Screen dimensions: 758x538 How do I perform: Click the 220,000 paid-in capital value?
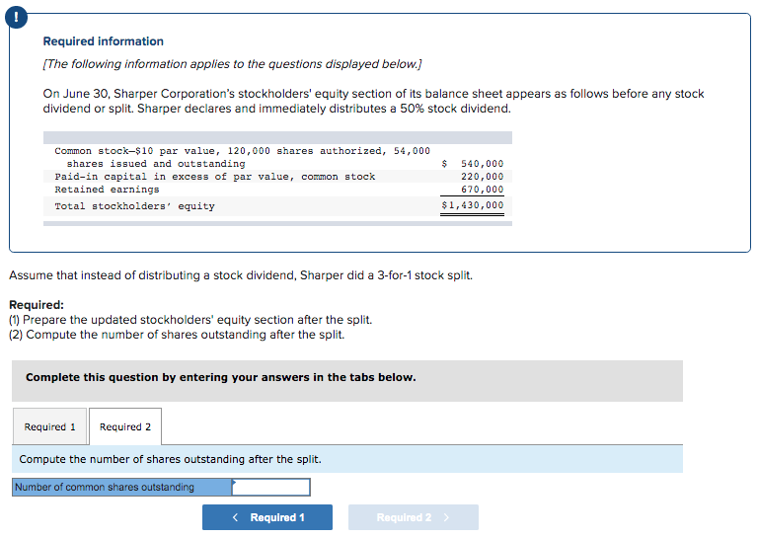pos(482,177)
